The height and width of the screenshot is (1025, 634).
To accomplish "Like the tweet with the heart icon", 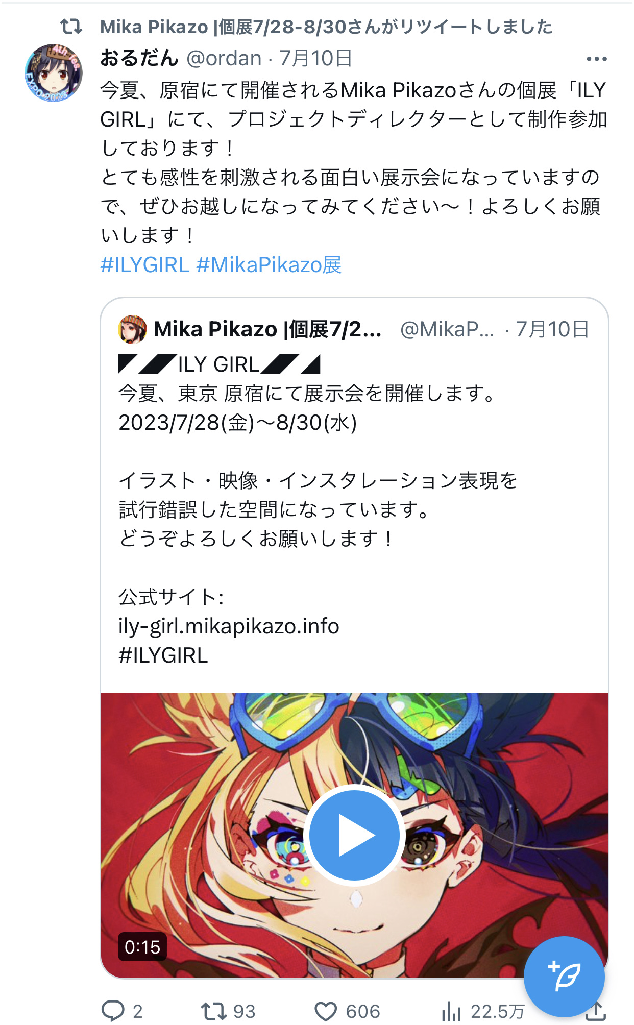I will point(325,1011).
